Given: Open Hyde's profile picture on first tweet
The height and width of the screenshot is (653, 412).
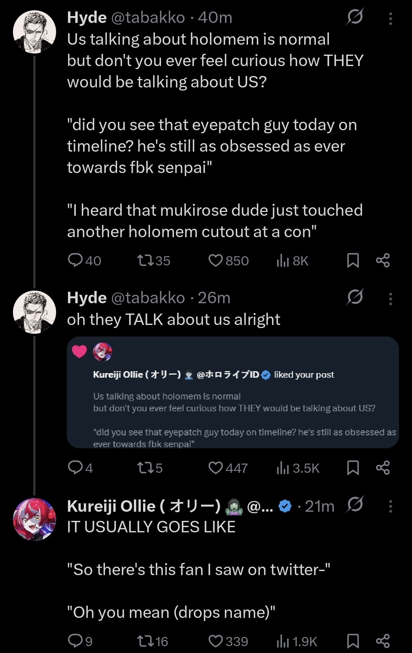Looking at the screenshot, I should [x=34, y=32].
